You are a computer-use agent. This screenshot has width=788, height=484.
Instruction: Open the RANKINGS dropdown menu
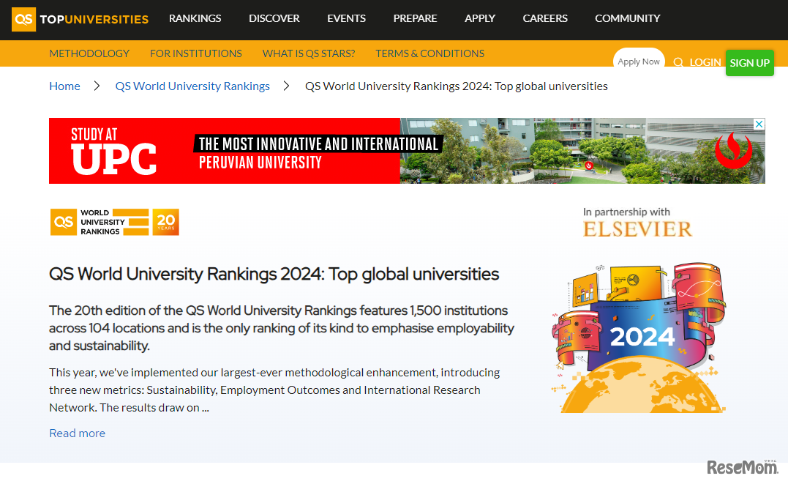[195, 18]
